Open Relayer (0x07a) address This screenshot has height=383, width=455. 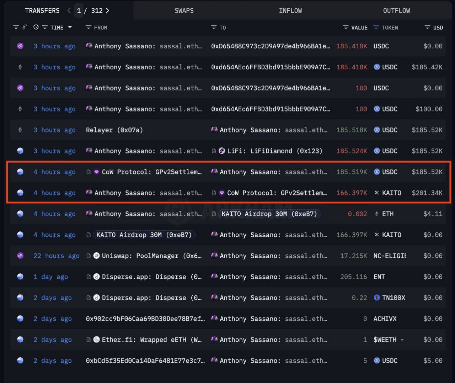(114, 130)
